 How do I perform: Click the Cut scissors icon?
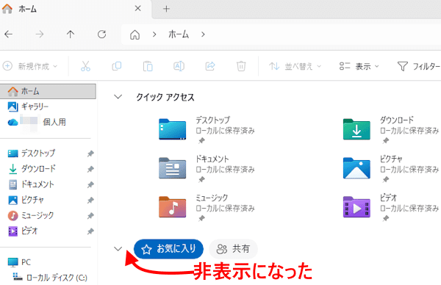85,66
